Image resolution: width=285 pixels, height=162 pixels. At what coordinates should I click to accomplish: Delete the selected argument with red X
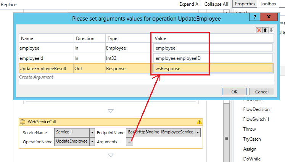coord(259,30)
